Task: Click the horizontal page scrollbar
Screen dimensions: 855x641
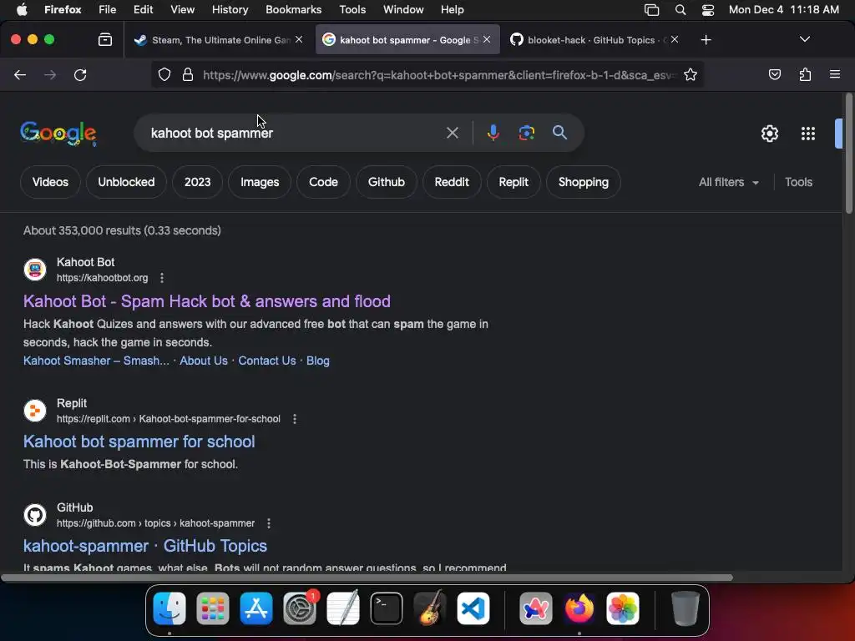Action: click(x=367, y=578)
